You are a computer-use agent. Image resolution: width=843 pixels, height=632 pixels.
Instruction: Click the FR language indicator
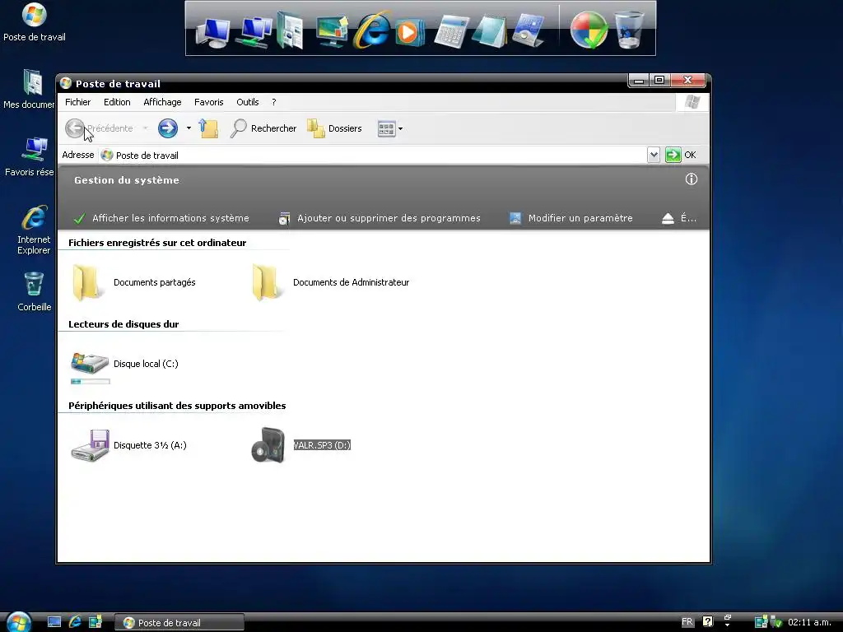pos(687,622)
